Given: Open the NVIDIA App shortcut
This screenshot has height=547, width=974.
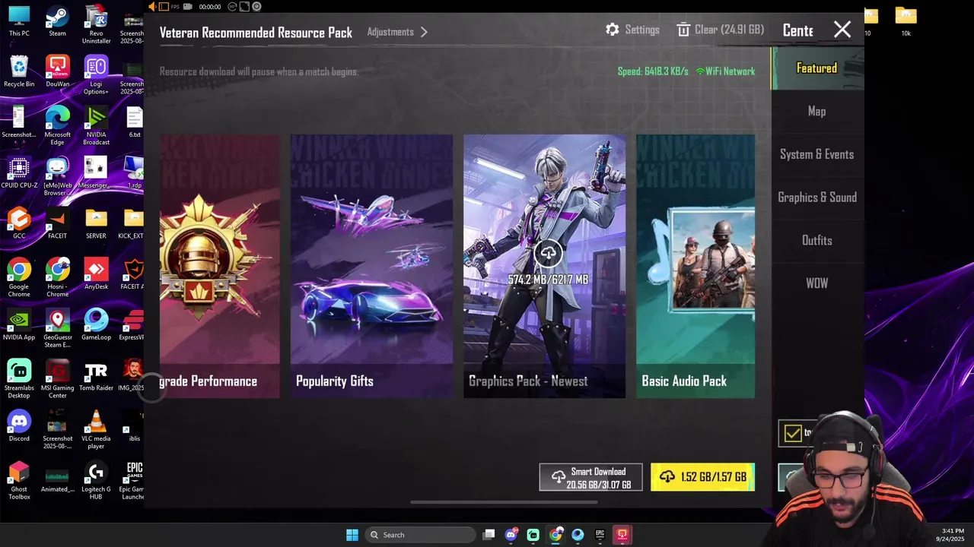Looking at the screenshot, I should 19,325.
